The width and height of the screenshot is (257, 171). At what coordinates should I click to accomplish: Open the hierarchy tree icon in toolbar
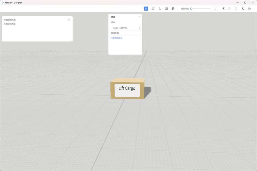[160, 9]
